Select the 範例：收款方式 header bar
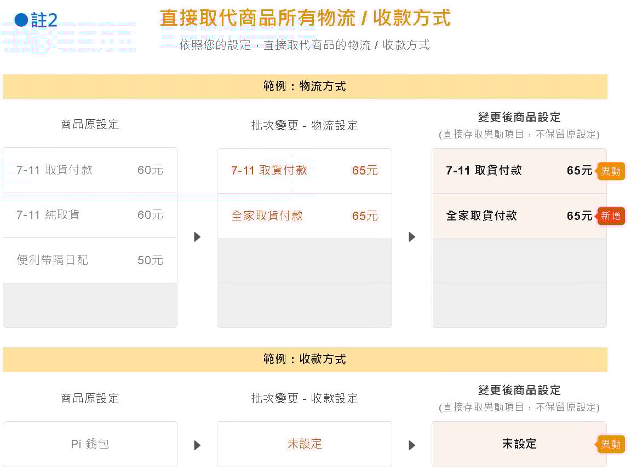The image size is (631, 471). [305, 359]
